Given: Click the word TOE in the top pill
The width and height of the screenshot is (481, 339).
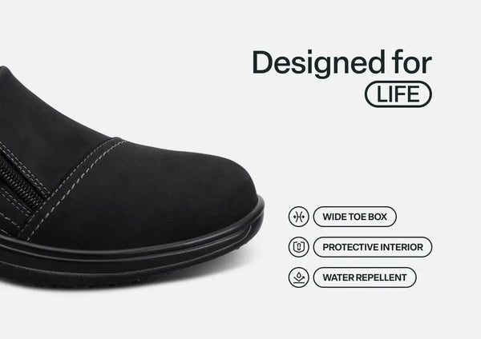Looking at the screenshot, I should (356, 217).
